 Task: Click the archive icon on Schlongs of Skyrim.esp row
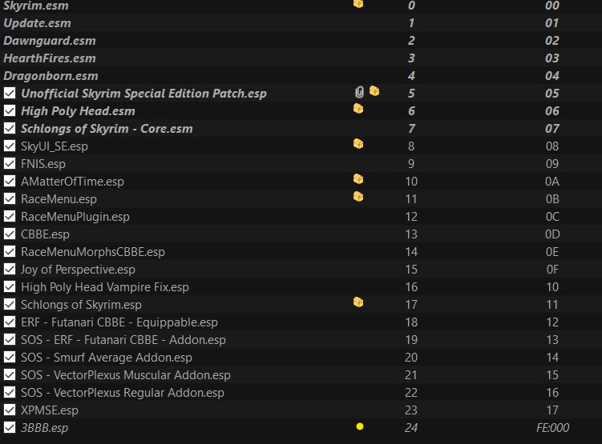pyautogui.click(x=358, y=302)
